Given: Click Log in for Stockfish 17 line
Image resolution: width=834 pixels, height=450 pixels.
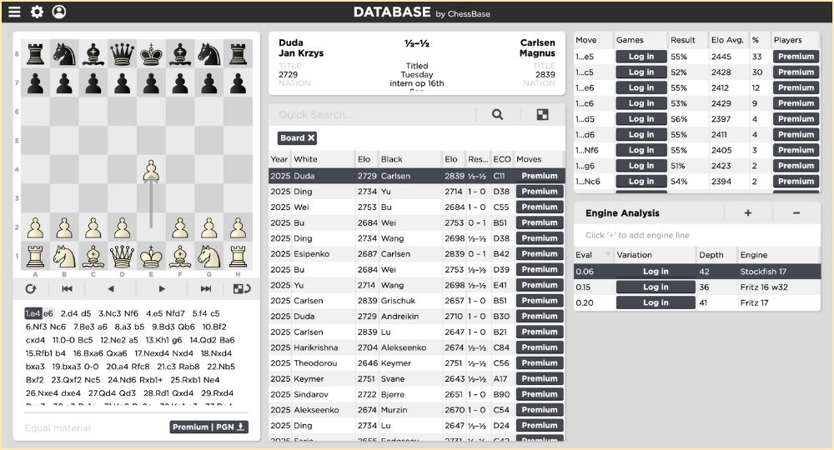Looking at the screenshot, I should pyautogui.click(x=656, y=272).
